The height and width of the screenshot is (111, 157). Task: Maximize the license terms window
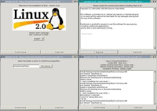[153, 2]
